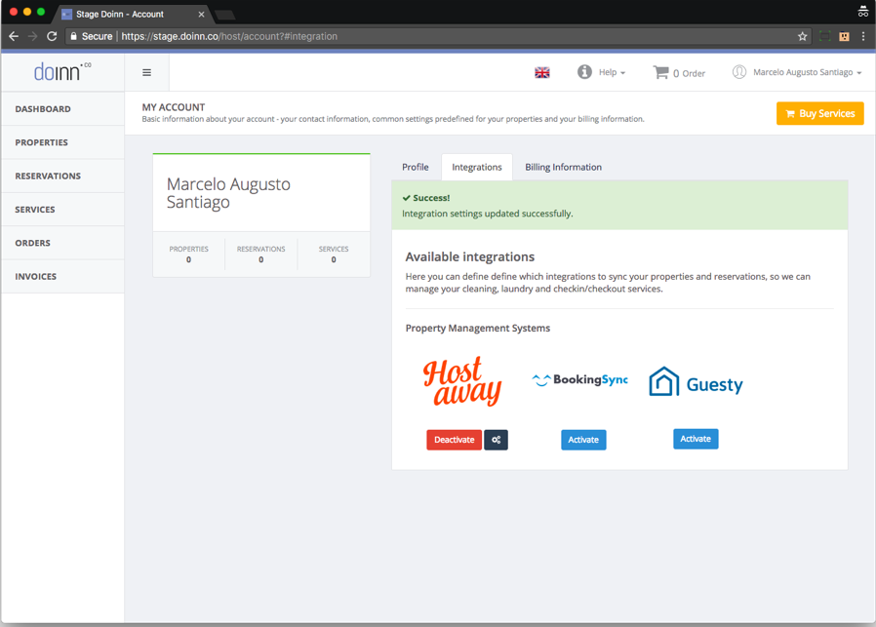The image size is (876, 627).
Task: Open the Billing Information tab
Action: tap(563, 167)
